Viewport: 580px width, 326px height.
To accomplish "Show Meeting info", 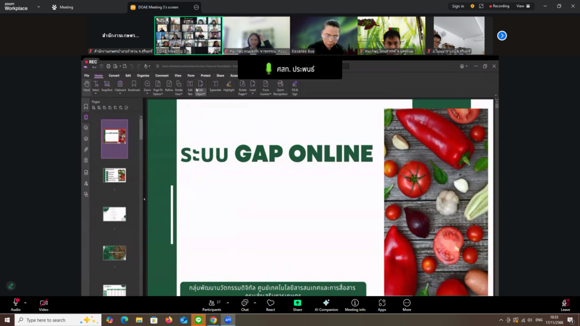I will click(x=355, y=304).
